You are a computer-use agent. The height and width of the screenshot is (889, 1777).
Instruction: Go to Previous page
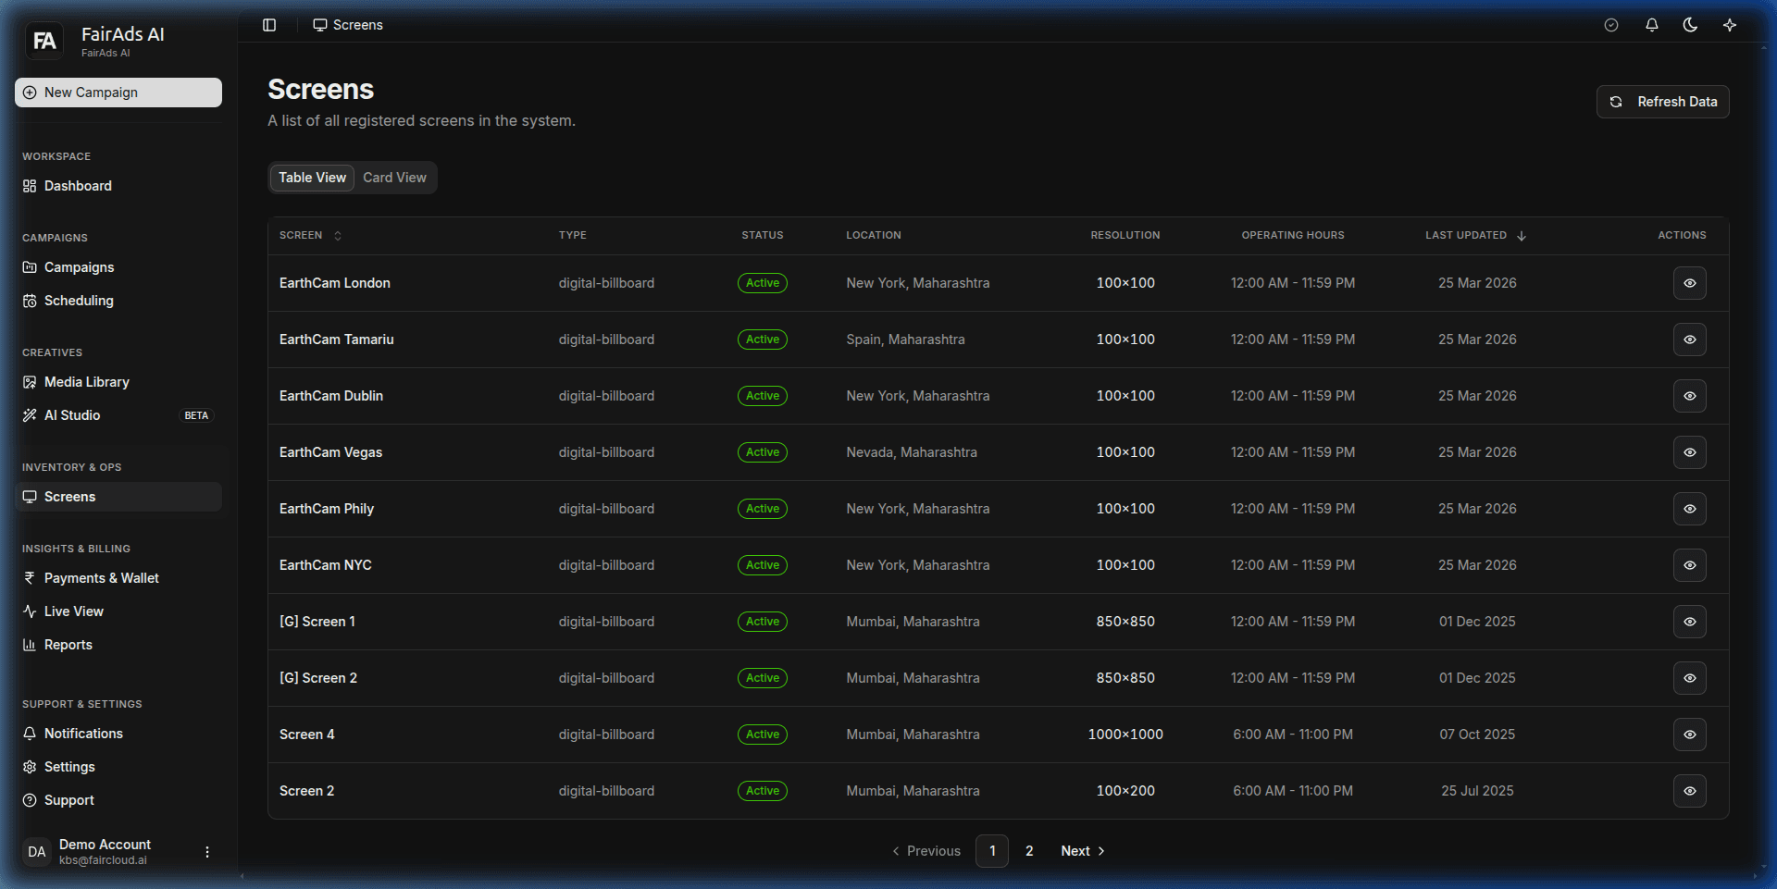pos(926,851)
